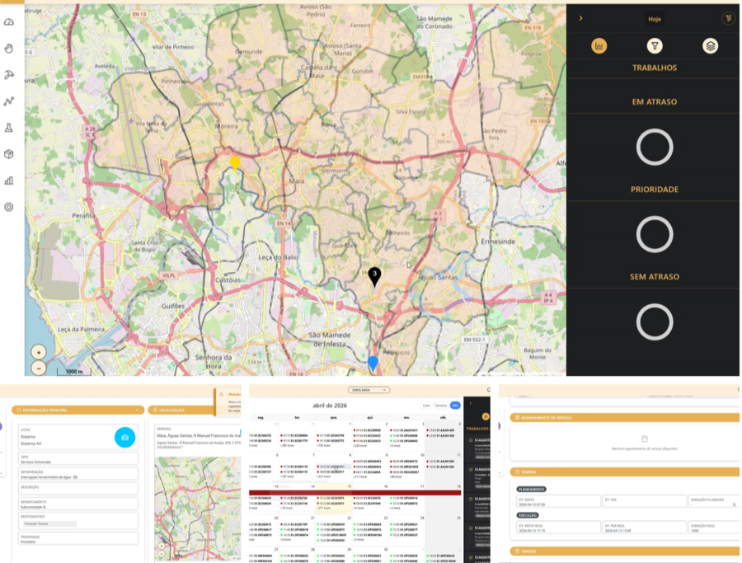
Task: Zoom out on the main map
Action: pyautogui.click(x=39, y=368)
